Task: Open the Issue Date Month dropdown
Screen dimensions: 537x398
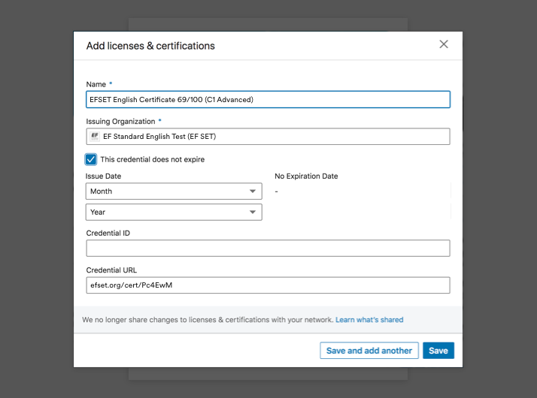Action: point(173,191)
